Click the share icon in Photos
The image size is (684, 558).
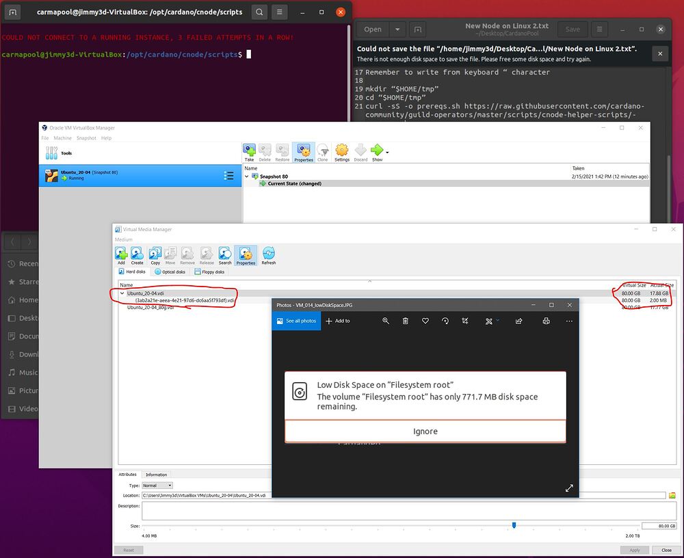click(x=518, y=321)
